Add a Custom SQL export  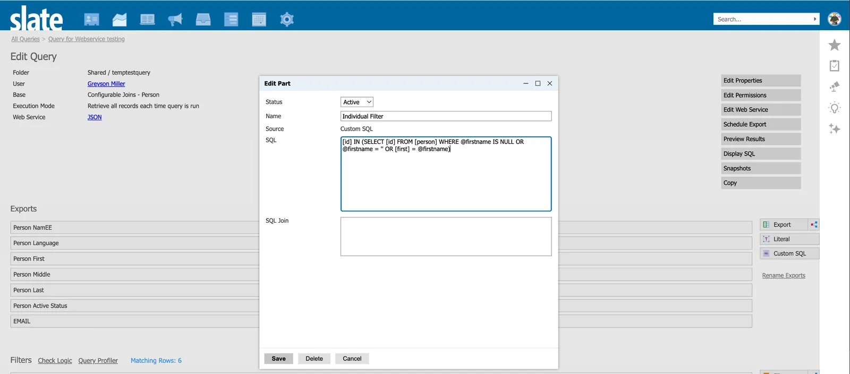point(789,254)
